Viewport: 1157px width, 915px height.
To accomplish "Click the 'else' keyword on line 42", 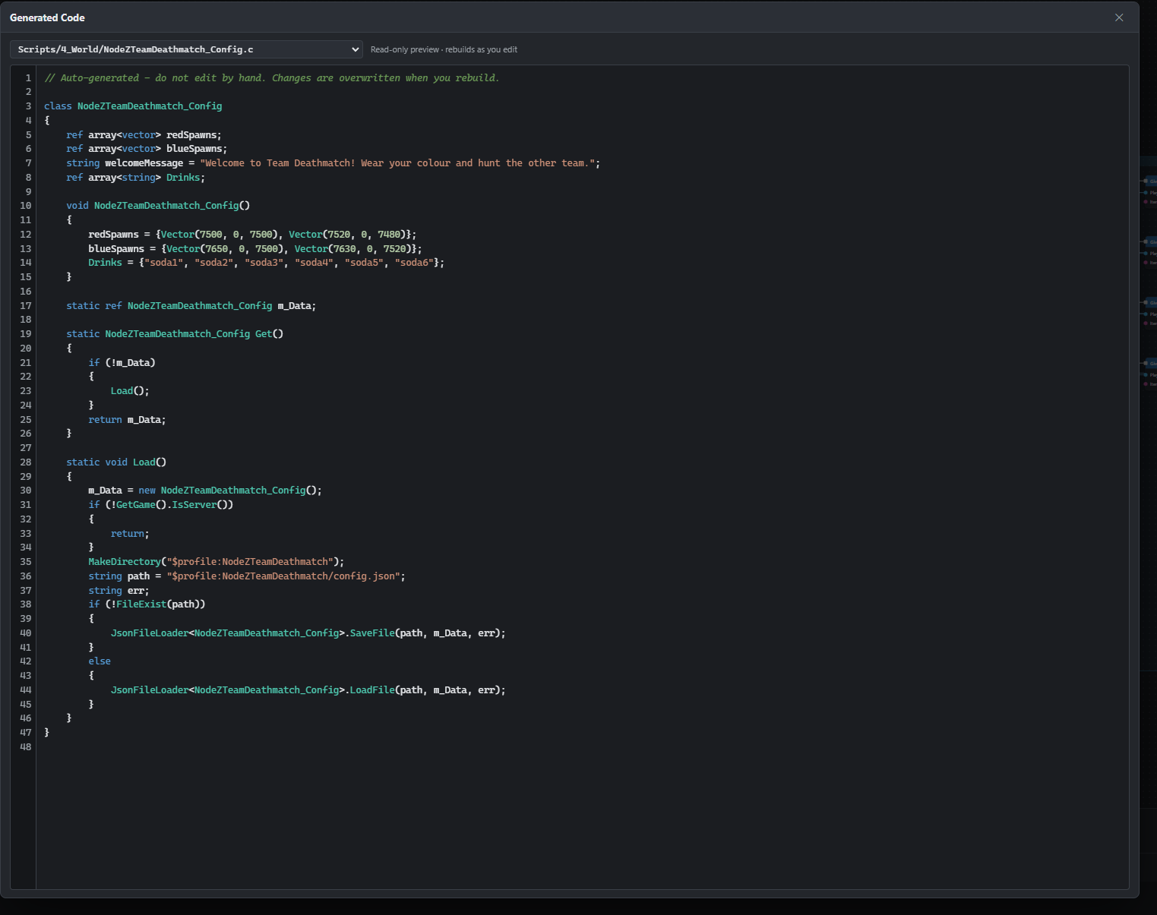I will click(x=100, y=661).
